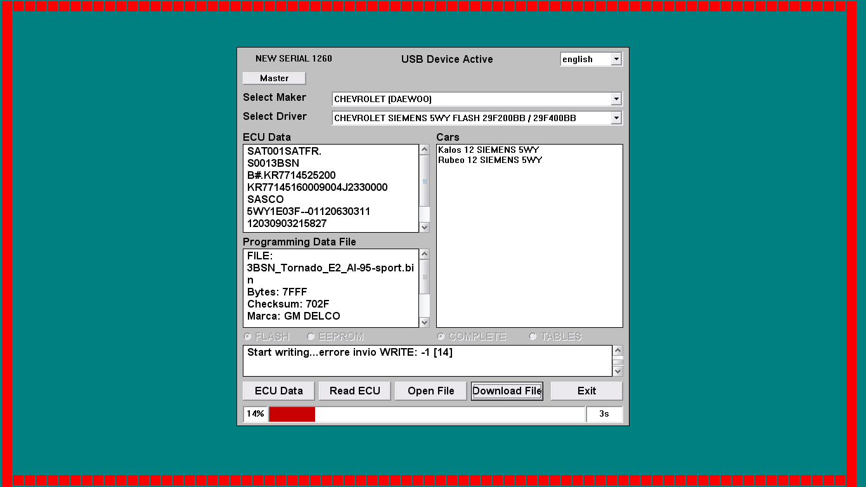Select Rubeo 12 SIEMENS 5WY in Cars list
The image size is (866, 487).
click(490, 160)
